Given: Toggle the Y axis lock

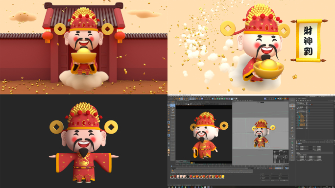Looking at the screenshot, I should click(x=192, y=99).
